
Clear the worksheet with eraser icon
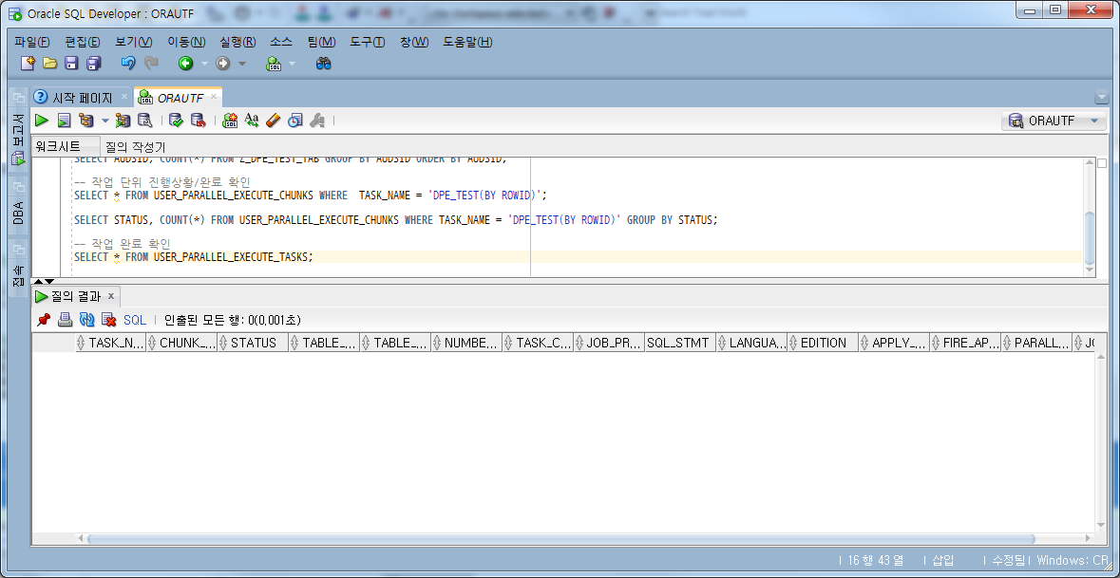pyautogui.click(x=274, y=121)
